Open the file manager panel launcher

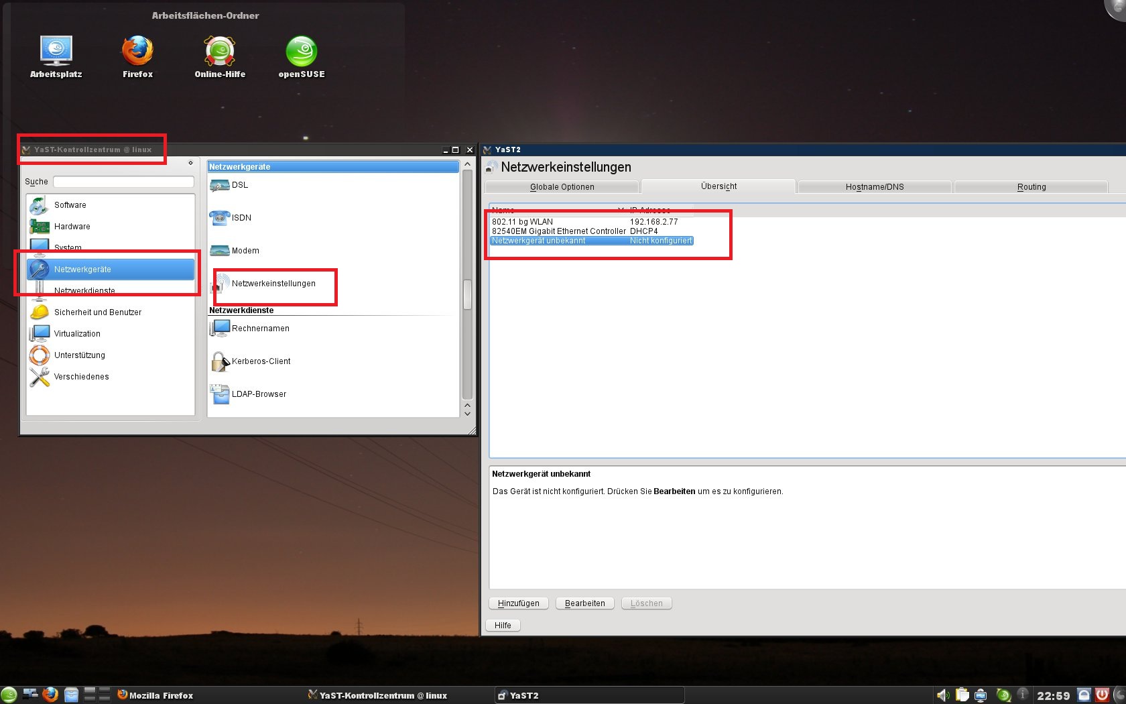coord(71,695)
